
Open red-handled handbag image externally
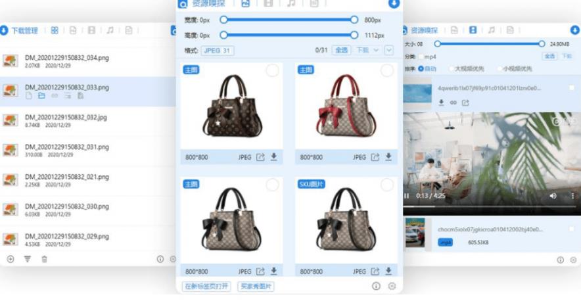375,157
